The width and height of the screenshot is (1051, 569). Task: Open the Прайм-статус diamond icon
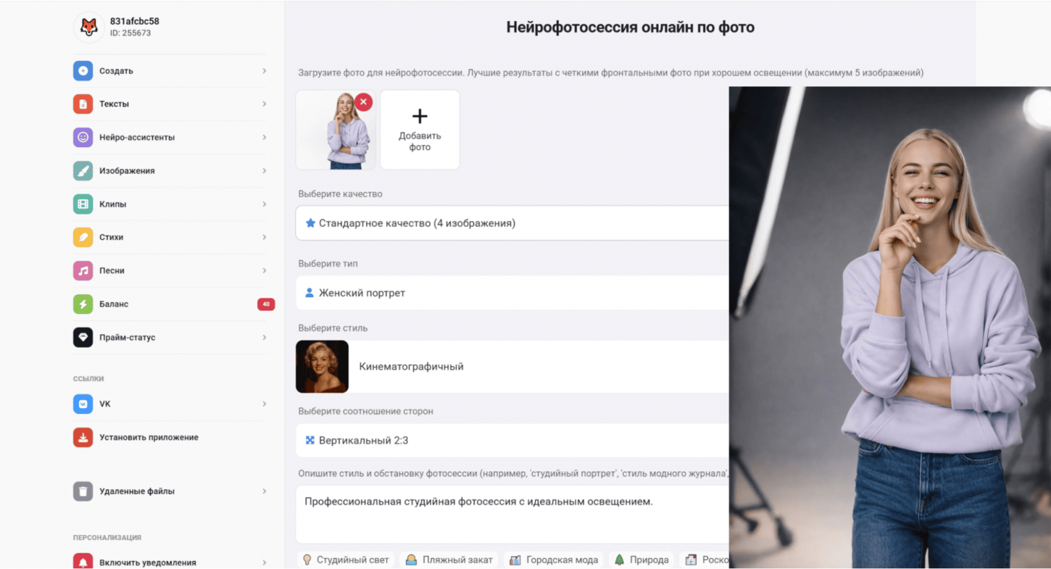tap(83, 337)
